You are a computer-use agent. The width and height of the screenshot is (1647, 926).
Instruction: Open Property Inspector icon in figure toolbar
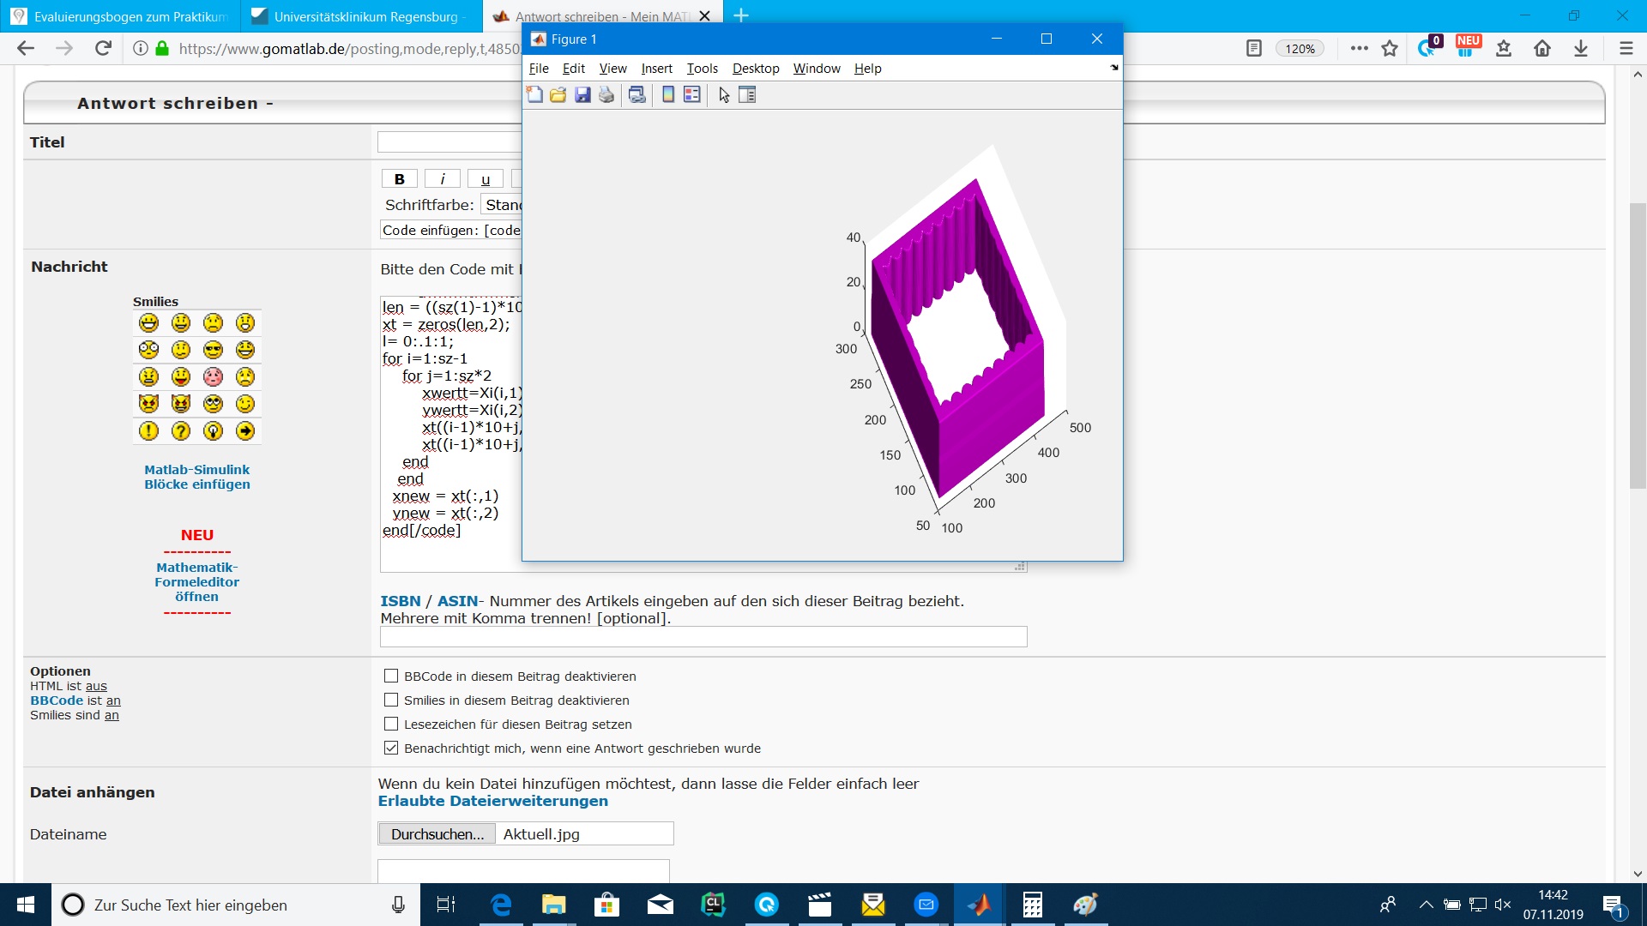747,95
